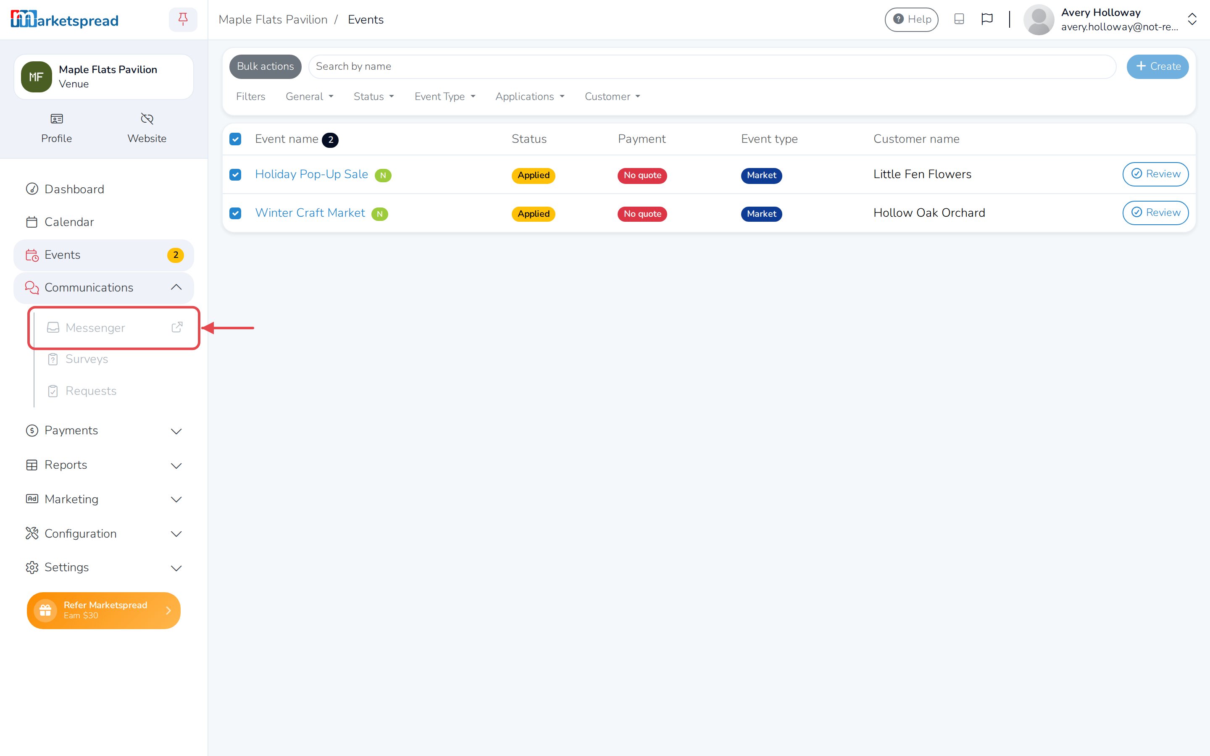Open the Customer filter dropdown
This screenshot has width=1210, height=756.
(612, 97)
